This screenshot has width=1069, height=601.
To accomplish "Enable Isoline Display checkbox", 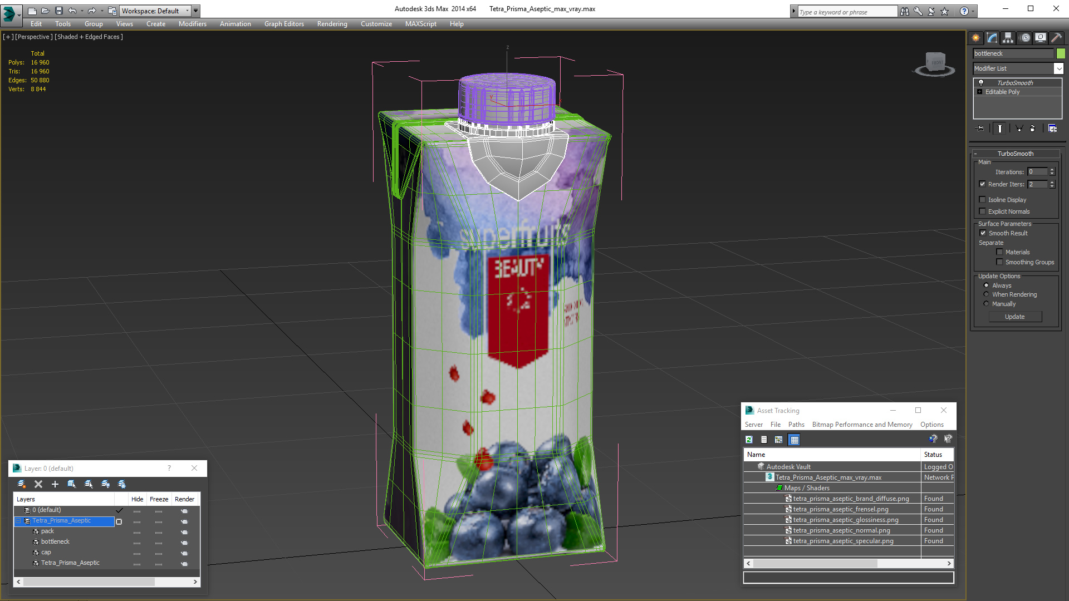I will coord(982,200).
